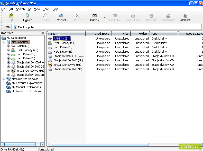The image size is (203, 151).
Task: Click Virtual CloneDrive (H:) list icon
Action: 50,65
